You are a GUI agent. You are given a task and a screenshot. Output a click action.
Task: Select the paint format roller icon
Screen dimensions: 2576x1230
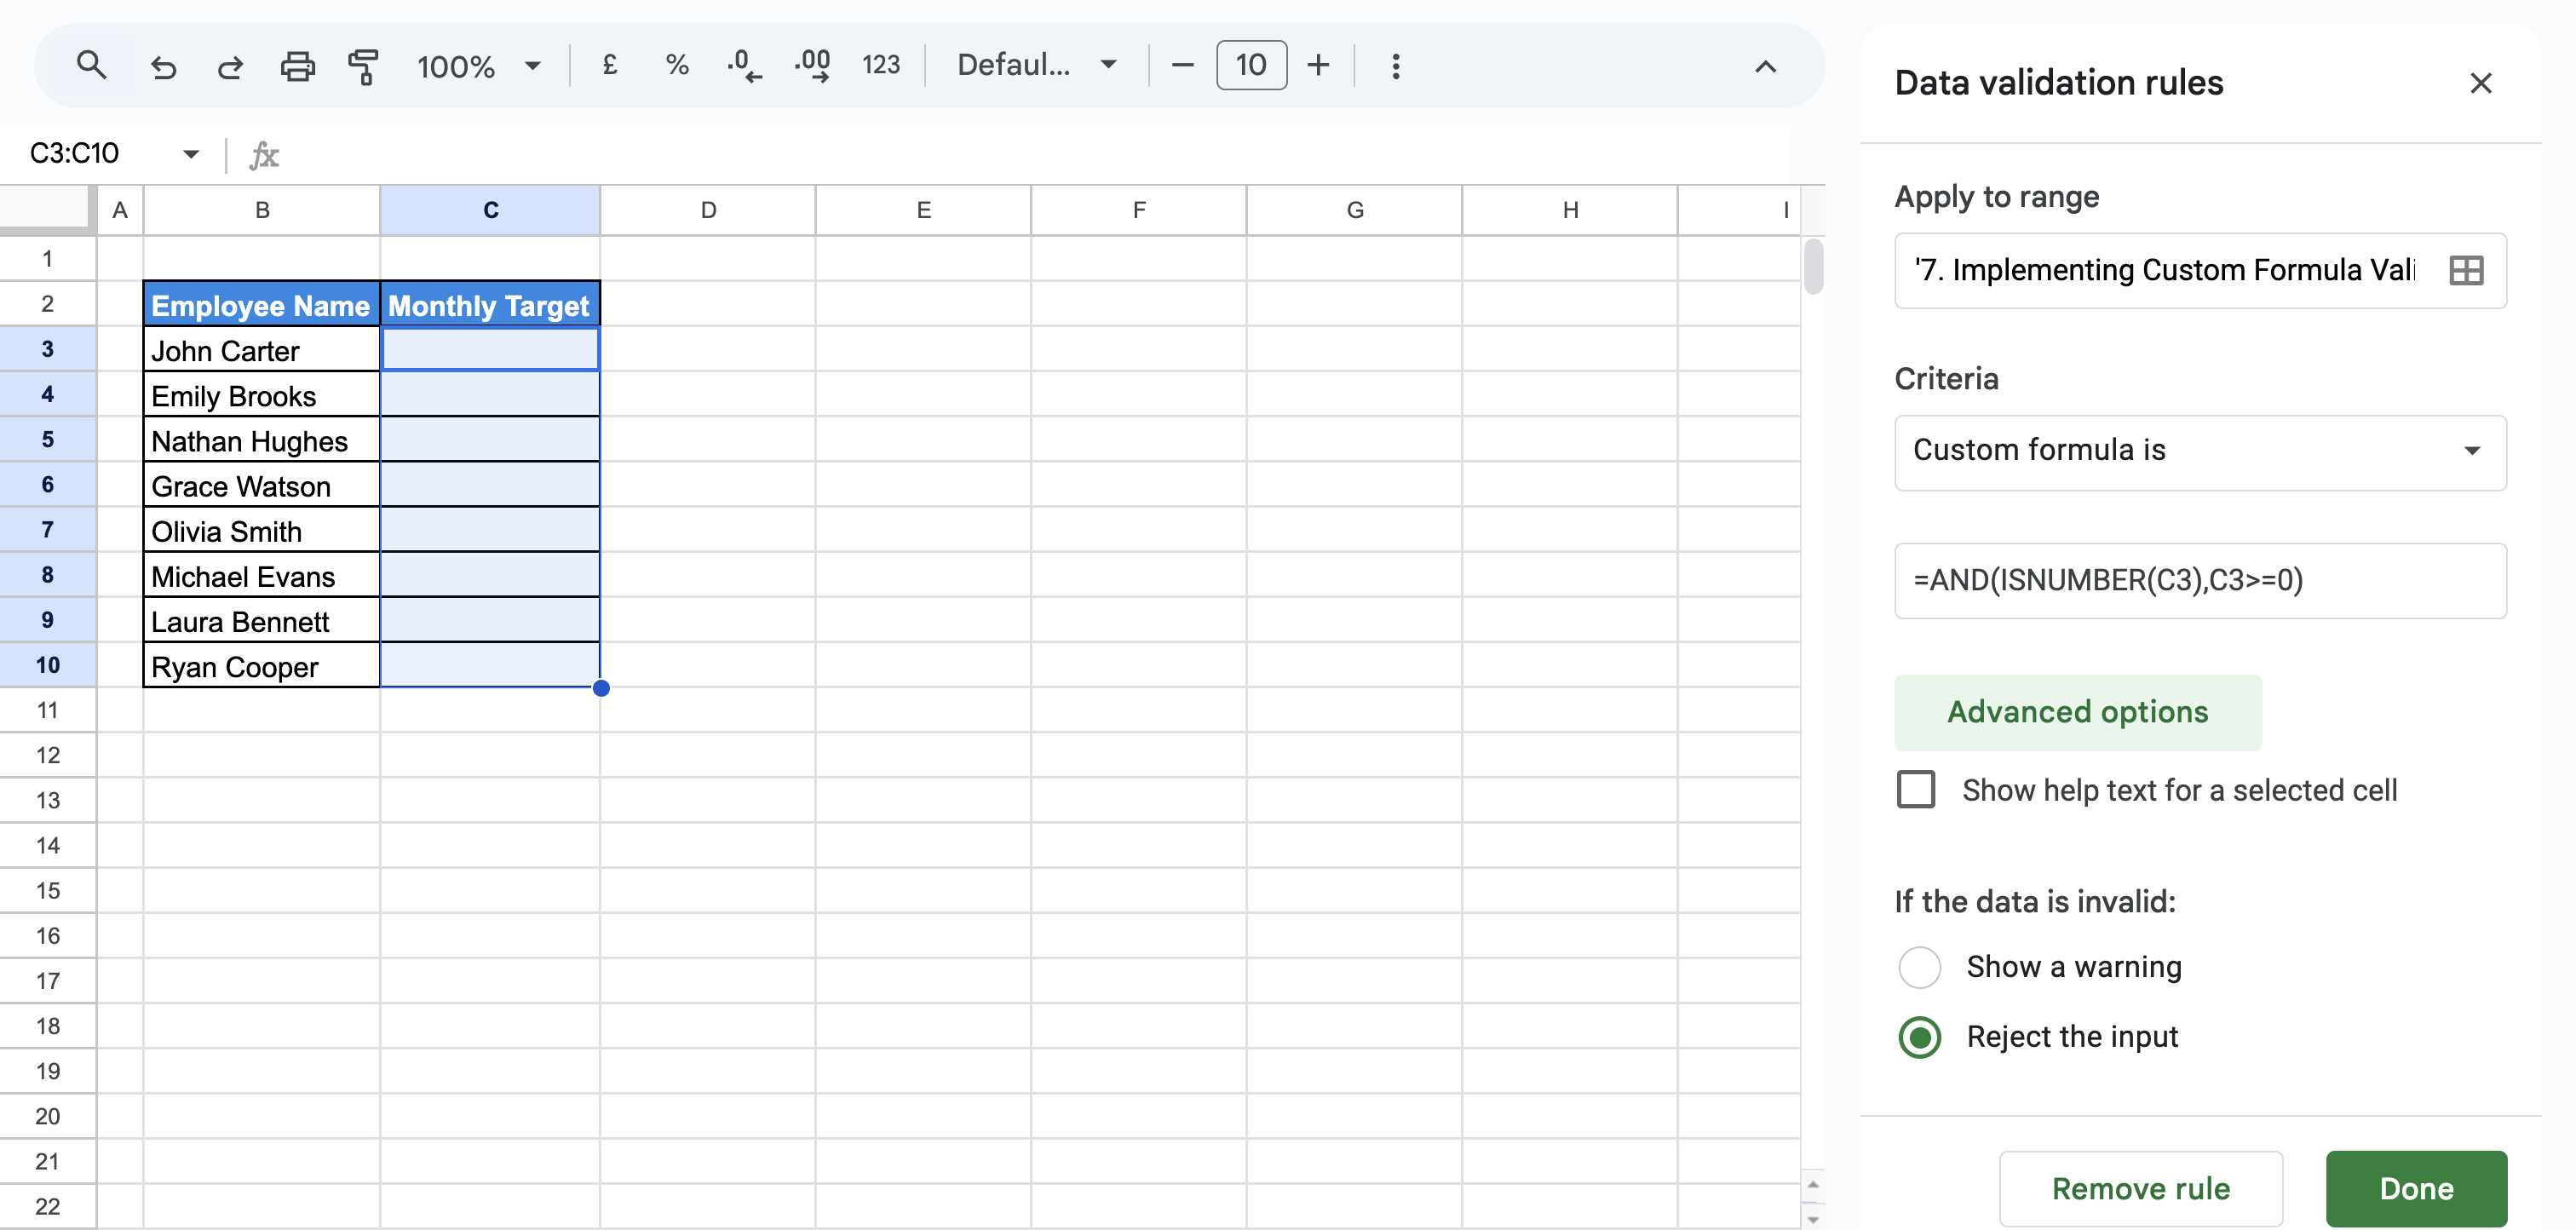click(x=363, y=66)
